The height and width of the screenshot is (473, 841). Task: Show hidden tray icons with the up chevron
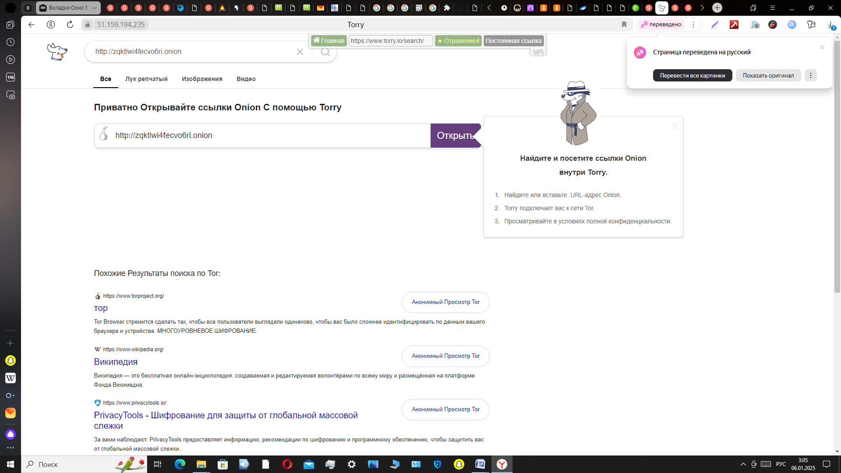[743, 464]
